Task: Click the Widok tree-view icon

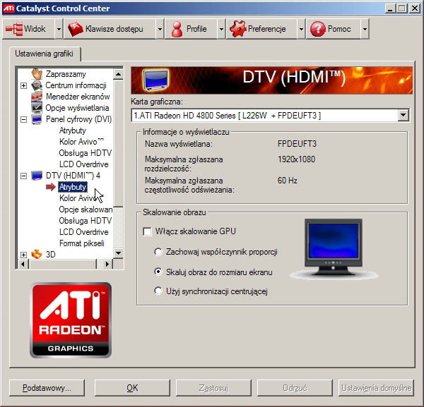Action: tap(14, 29)
